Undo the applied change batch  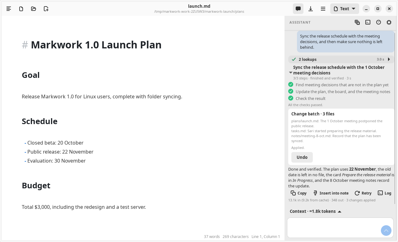click(302, 157)
